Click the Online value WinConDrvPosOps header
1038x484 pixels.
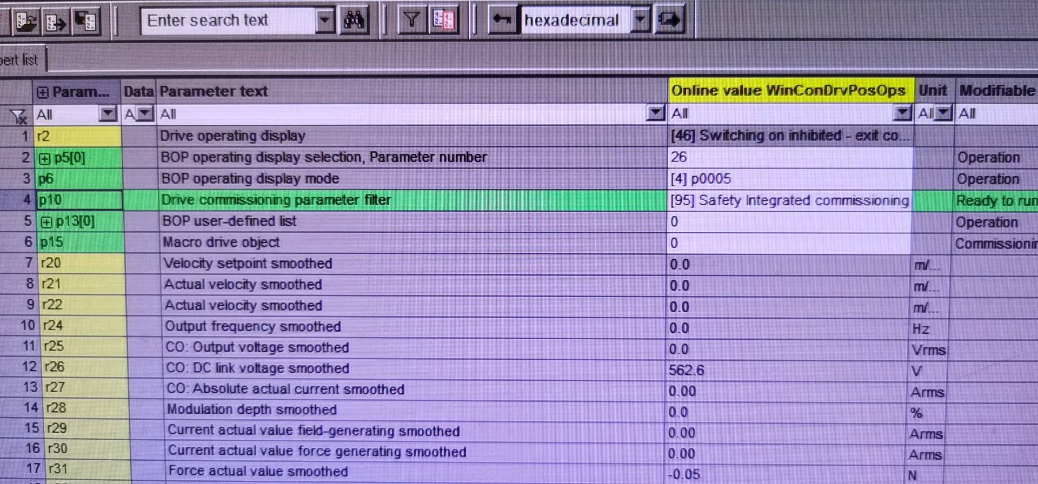pos(791,90)
